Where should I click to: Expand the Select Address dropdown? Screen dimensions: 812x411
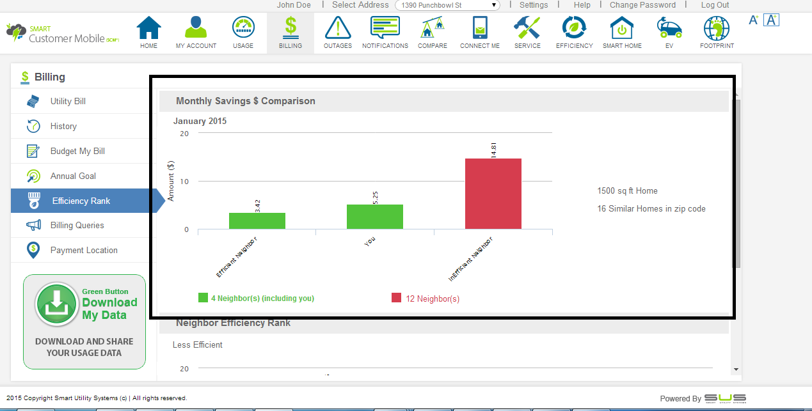[447, 5]
